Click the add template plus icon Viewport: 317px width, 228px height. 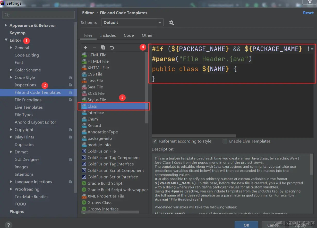tap(85, 47)
